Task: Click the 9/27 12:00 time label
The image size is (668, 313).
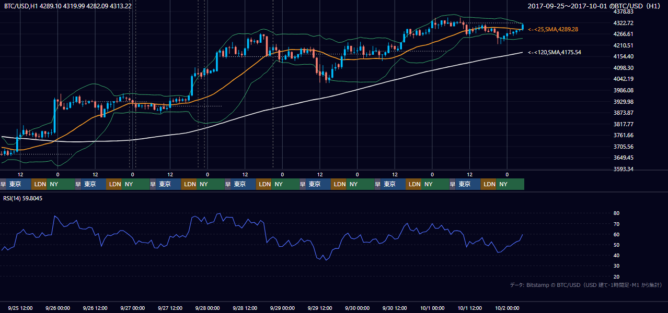Action: (170, 308)
